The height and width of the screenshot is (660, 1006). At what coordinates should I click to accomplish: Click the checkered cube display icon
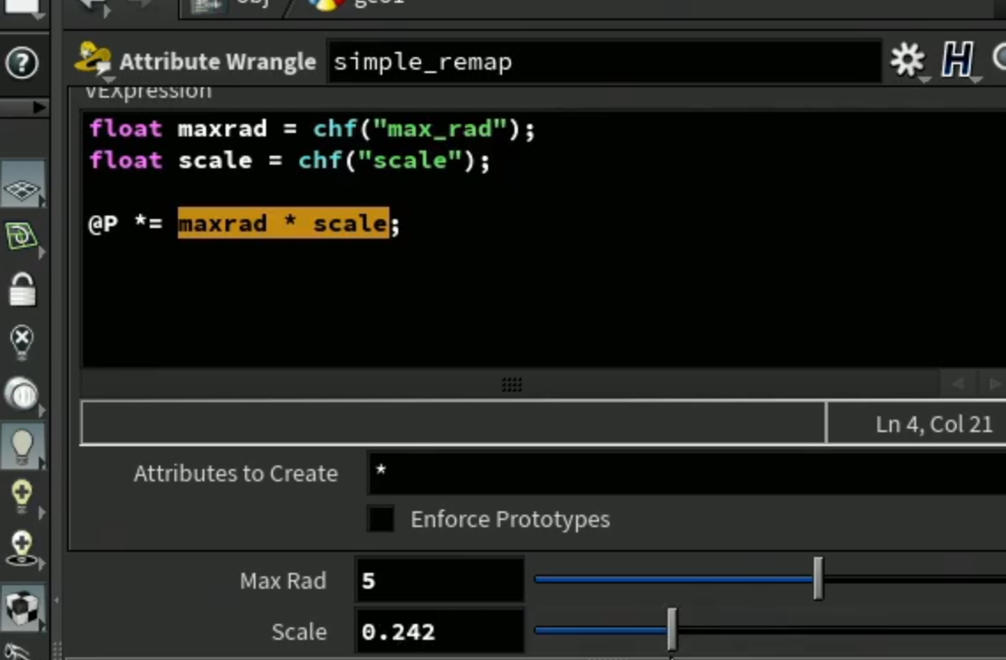[22, 607]
